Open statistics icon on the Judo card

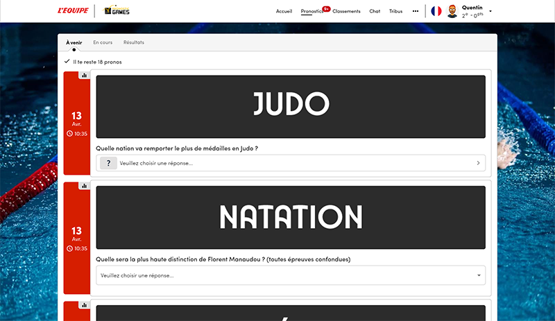84,75
